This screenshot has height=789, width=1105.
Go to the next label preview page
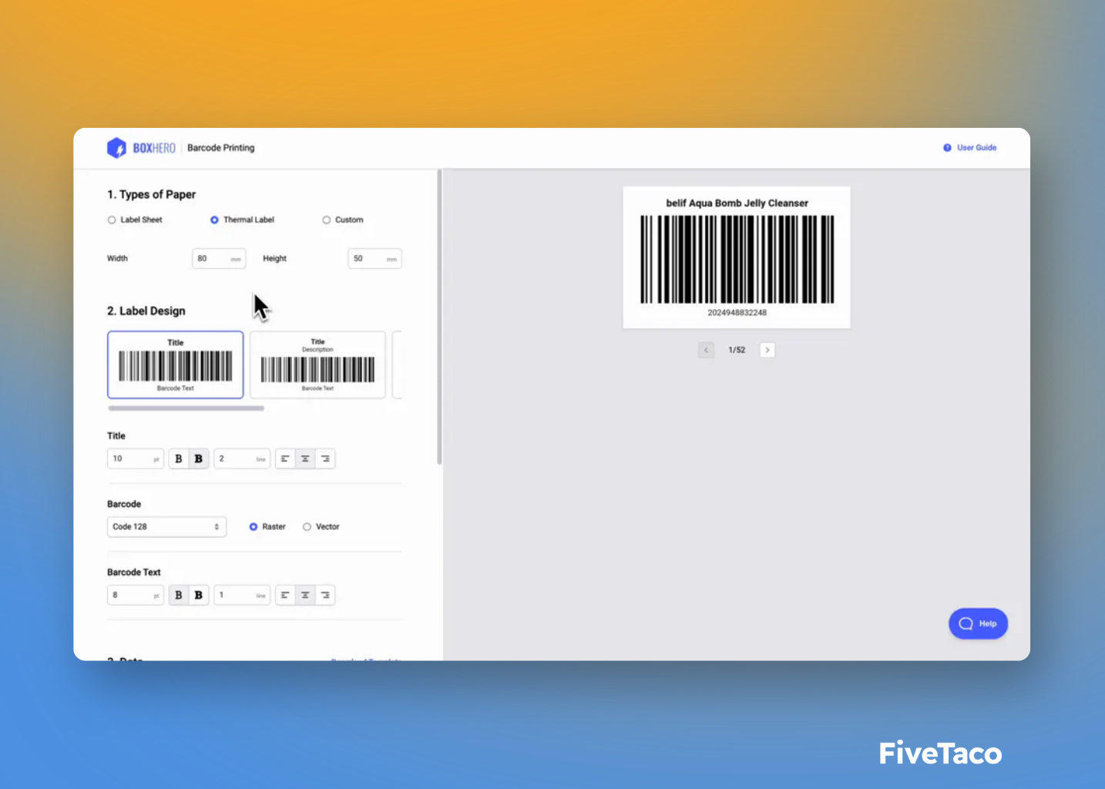[x=767, y=350]
